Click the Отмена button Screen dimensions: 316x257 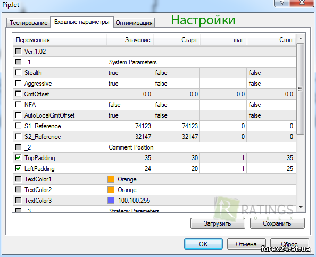coord(246,244)
